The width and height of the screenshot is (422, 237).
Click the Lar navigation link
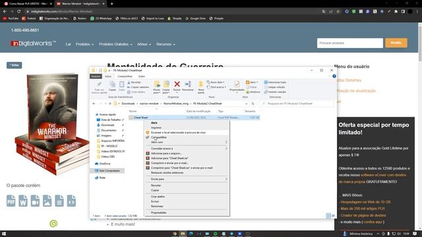coord(69,44)
